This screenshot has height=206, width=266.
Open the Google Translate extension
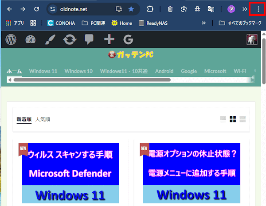(x=211, y=9)
